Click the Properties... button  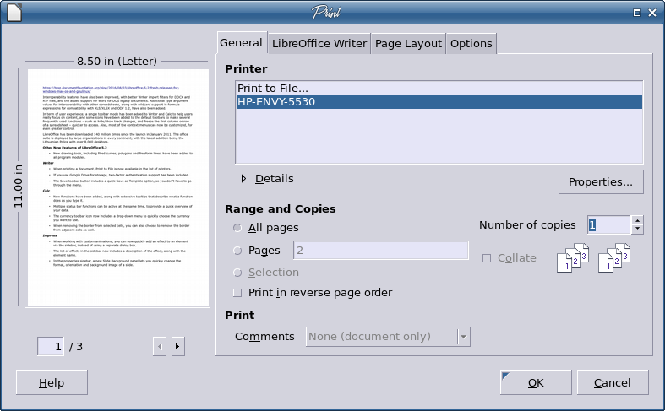click(601, 181)
